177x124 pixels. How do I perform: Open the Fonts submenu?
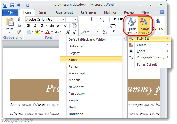149,51
